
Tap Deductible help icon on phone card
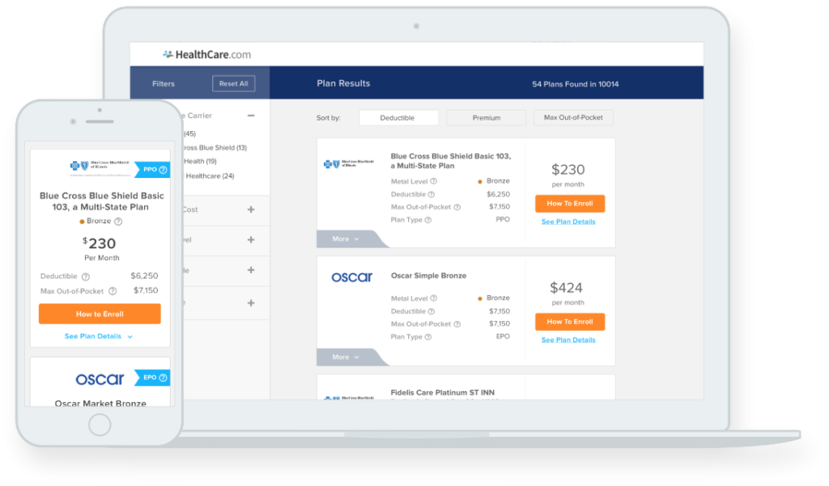(x=86, y=277)
